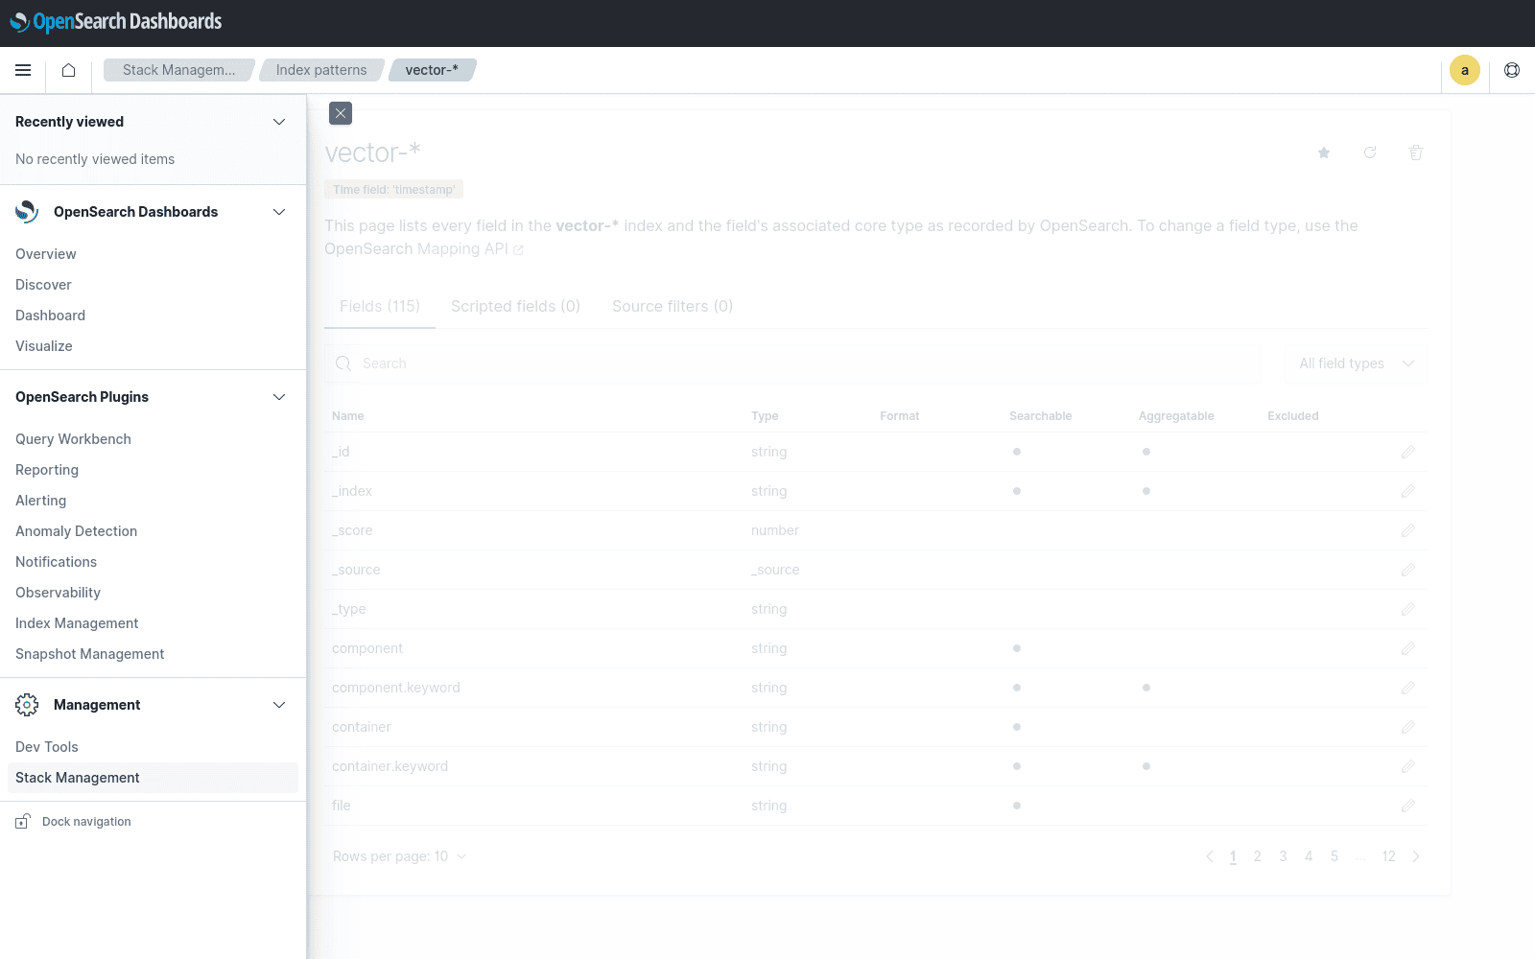This screenshot has width=1535, height=959.
Task: Open Index patterns breadcrumb
Action: [321, 70]
